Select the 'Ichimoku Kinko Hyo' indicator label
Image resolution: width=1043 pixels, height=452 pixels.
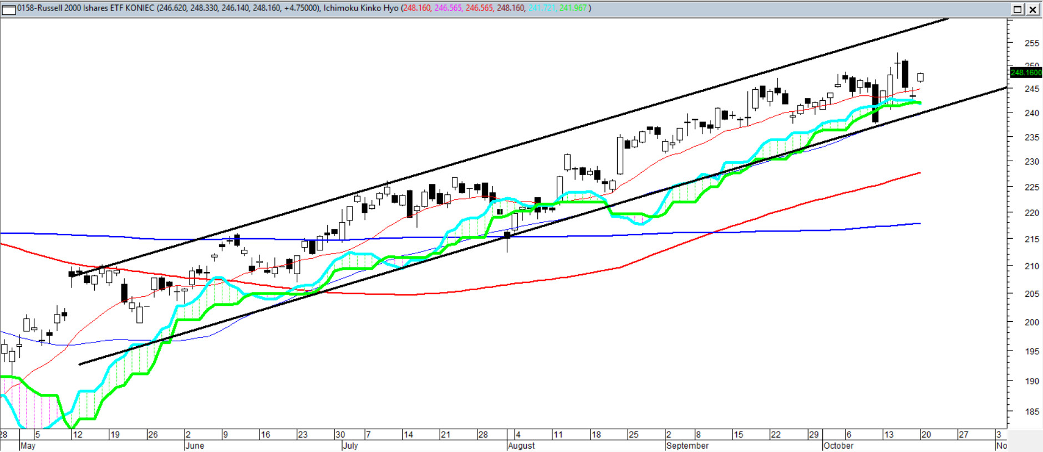click(360, 8)
